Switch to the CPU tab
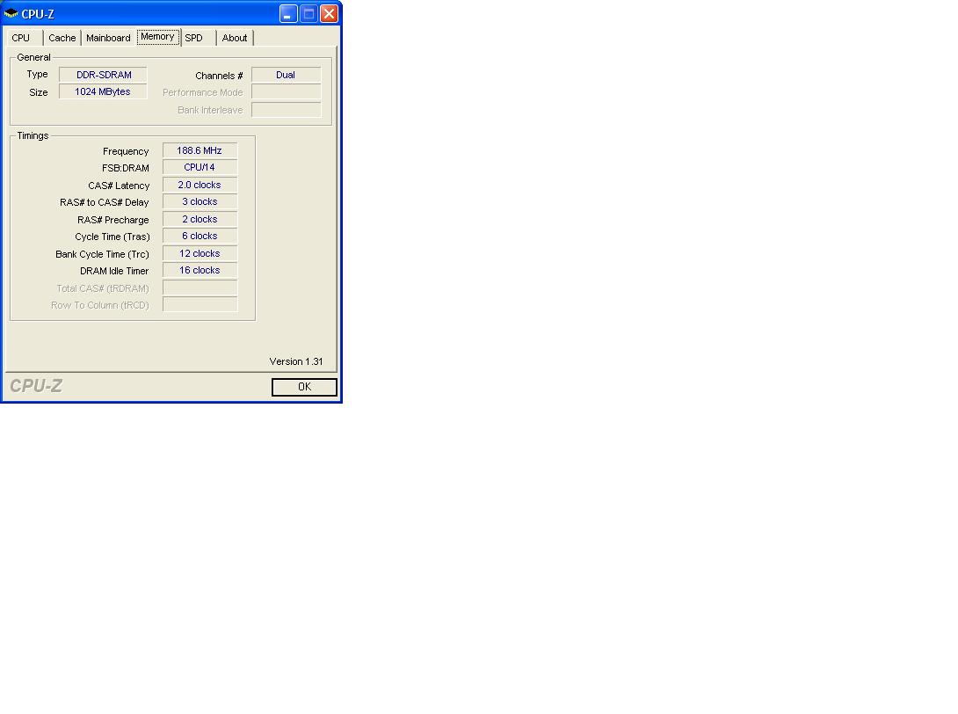 click(21, 38)
